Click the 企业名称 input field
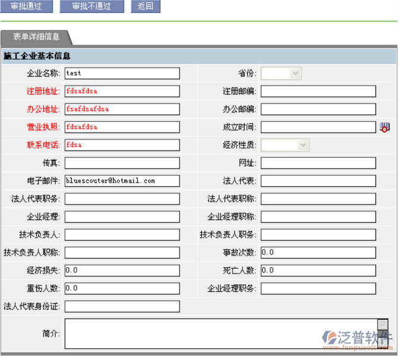The image size is (399, 357). 122,73
